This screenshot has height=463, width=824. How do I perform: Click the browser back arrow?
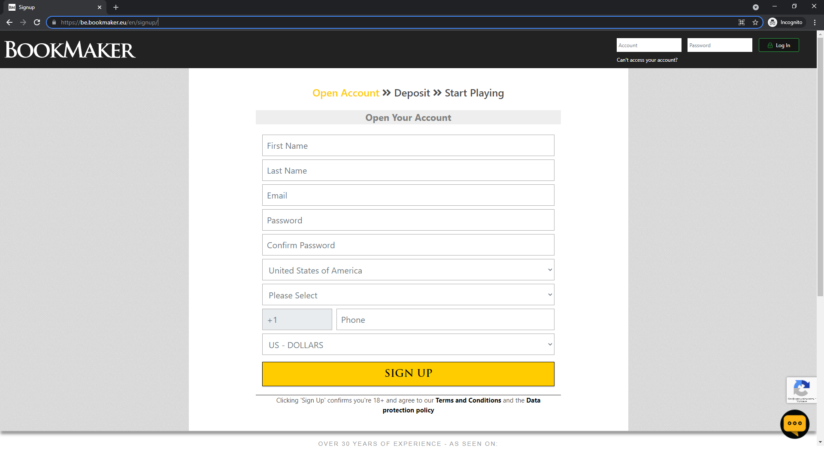pyautogui.click(x=9, y=22)
